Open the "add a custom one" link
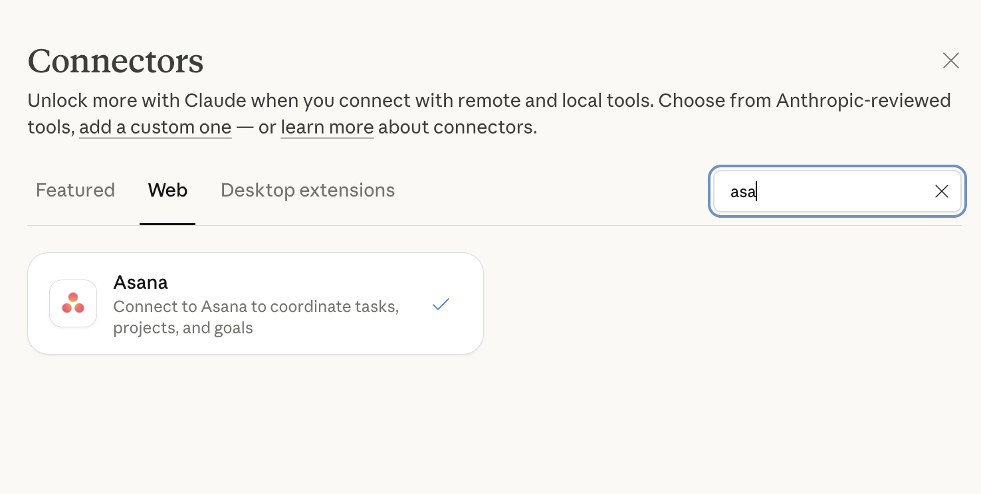981x494 pixels. point(155,127)
